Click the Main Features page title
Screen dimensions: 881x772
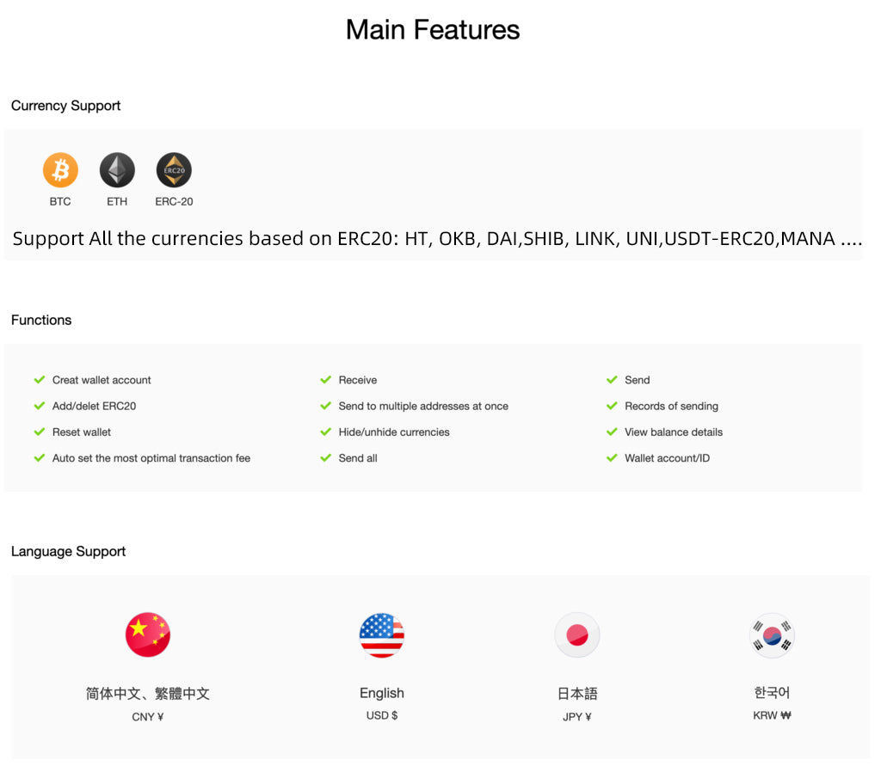pyautogui.click(x=433, y=30)
